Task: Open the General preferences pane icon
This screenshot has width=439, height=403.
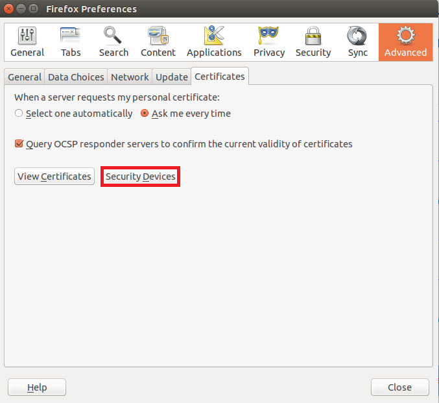Action: (x=27, y=42)
